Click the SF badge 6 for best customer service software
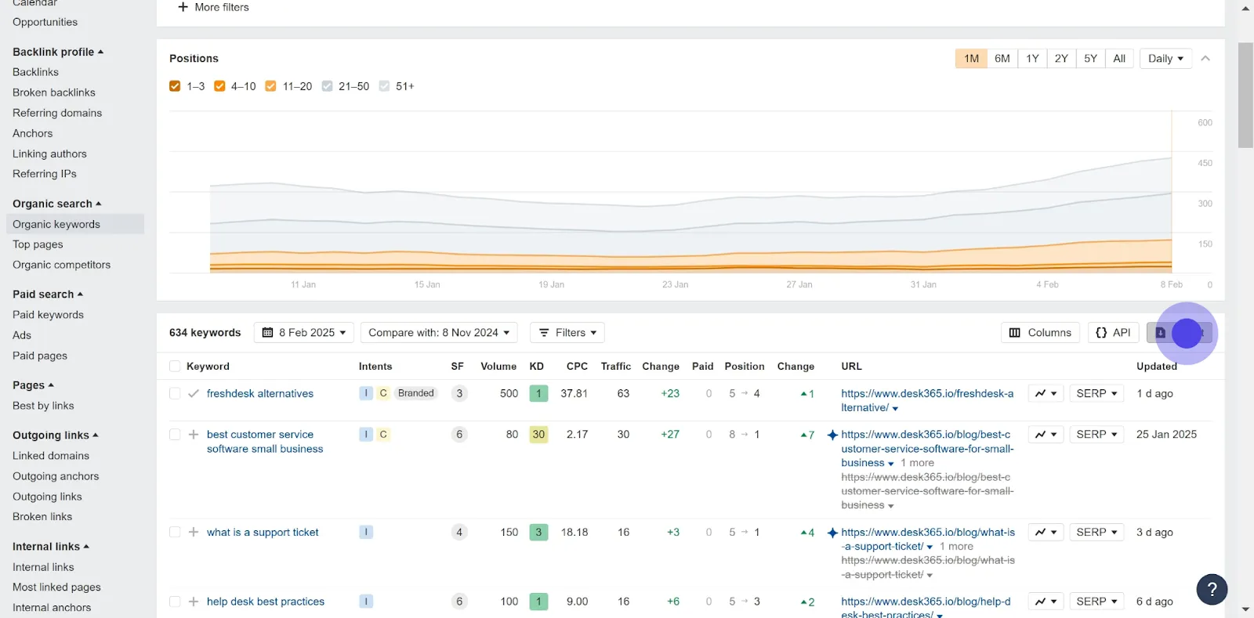1254x618 pixels. coord(459,434)
